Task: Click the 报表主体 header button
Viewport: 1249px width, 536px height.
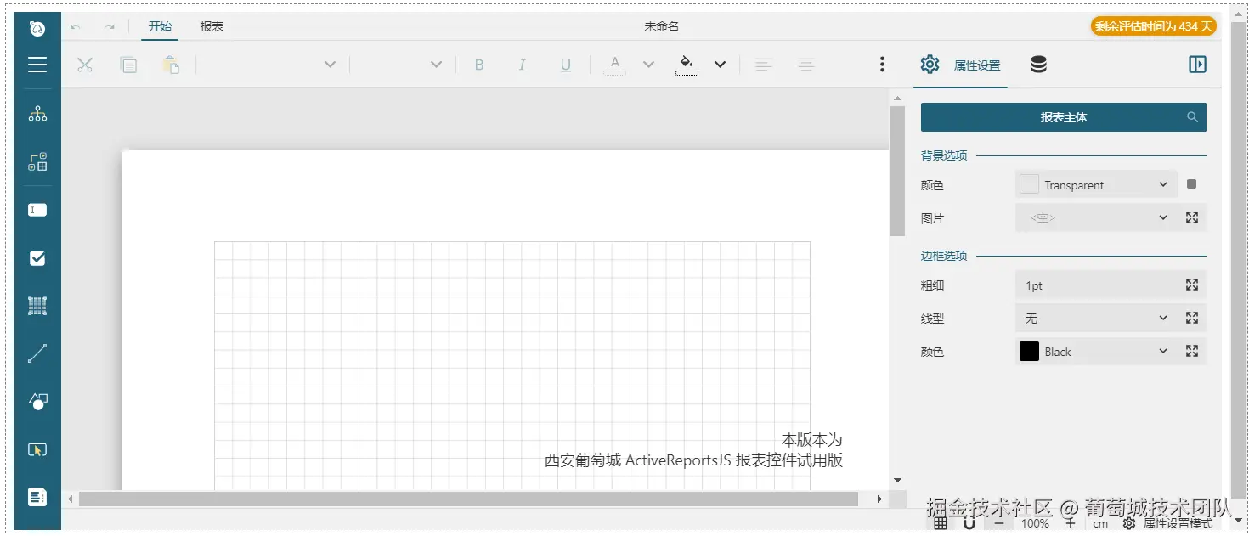Action: (x=1064, y=117)
